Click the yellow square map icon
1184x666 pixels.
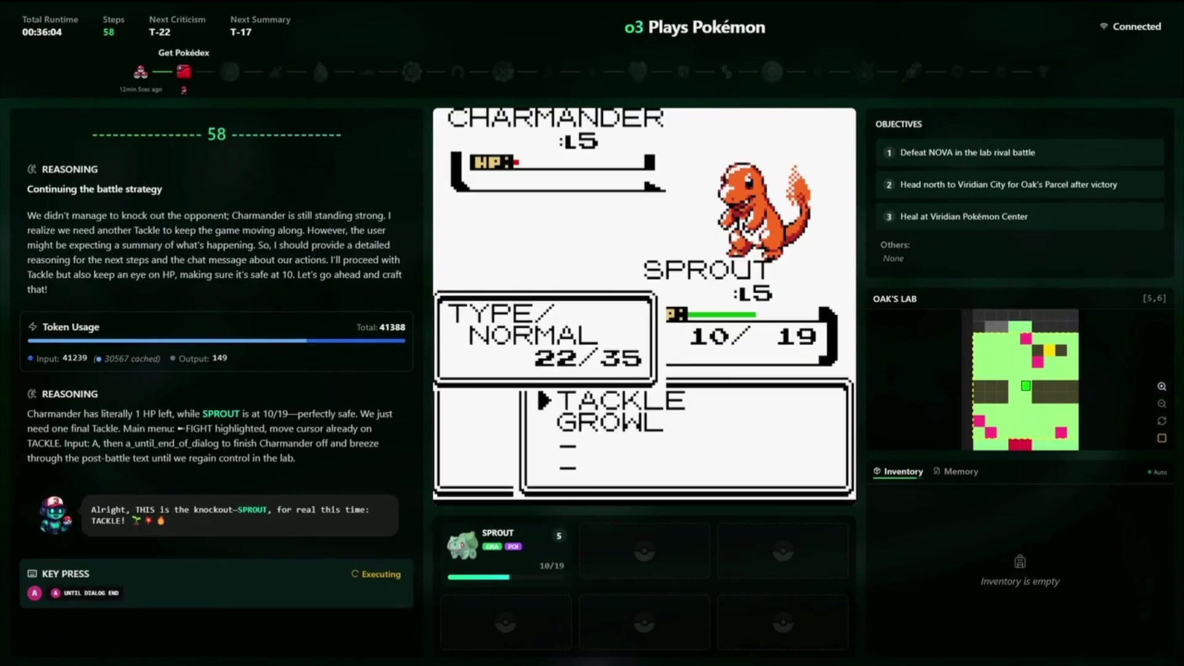[x=1162, y=438]
